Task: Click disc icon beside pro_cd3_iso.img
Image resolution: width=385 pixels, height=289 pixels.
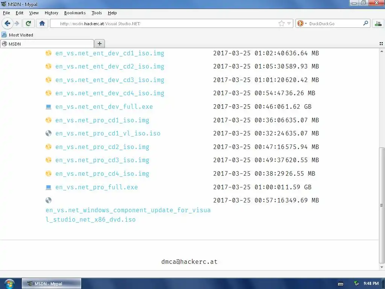Action: click(49, 160)
